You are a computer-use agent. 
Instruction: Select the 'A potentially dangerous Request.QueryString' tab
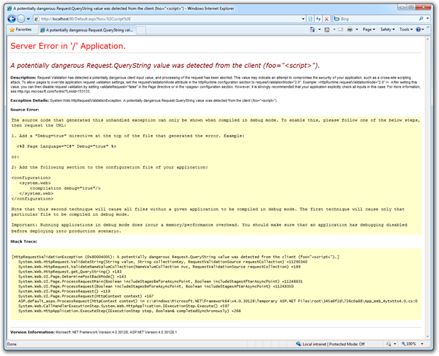point(87,30)
